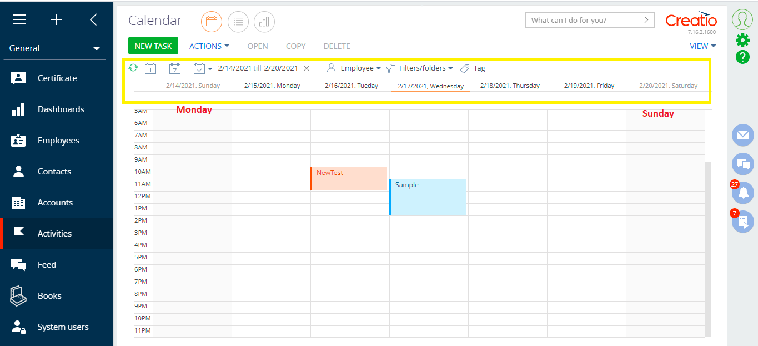
Task: Click the Employees badge icon
Action: pos(19,141)
